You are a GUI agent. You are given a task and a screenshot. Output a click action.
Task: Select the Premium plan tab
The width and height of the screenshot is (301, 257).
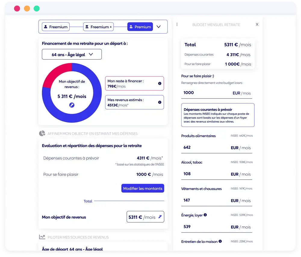(x=140, y=27)
